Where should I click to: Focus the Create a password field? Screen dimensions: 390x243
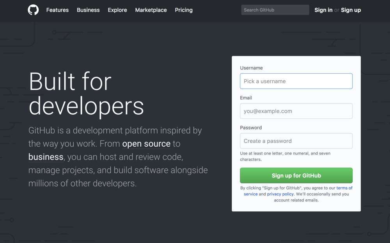click(296, 141)
